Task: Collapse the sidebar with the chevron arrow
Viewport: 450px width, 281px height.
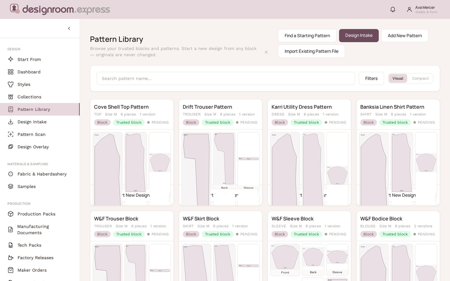Action: click(x=69, y=28)
